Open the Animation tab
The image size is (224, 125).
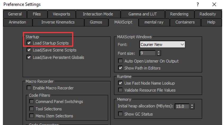click(x=17, y=22)
